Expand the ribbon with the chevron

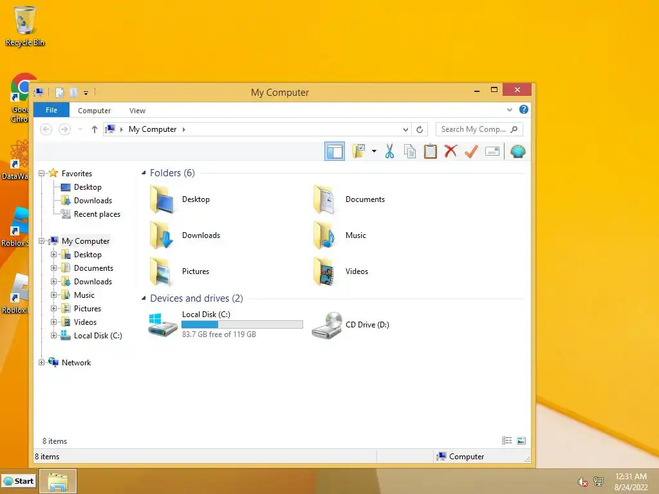[510, 109]
